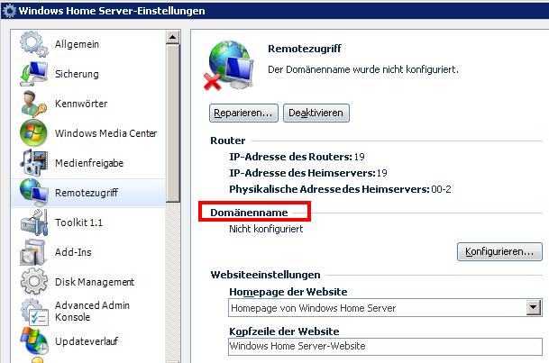Click the Remotezugriff heading text

point(305,49)
